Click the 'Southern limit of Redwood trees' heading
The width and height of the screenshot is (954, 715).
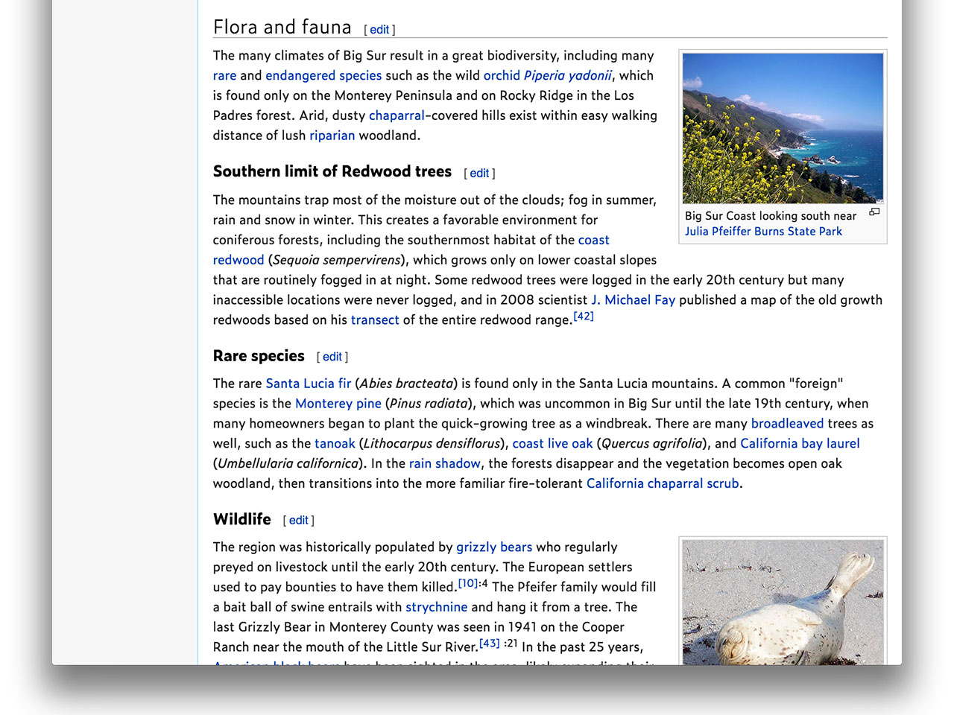click(x=332, y=172)
